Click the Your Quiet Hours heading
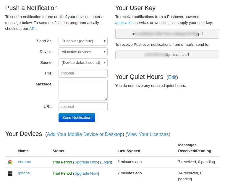Screen dimensions: 225x185 coord(139,77)
